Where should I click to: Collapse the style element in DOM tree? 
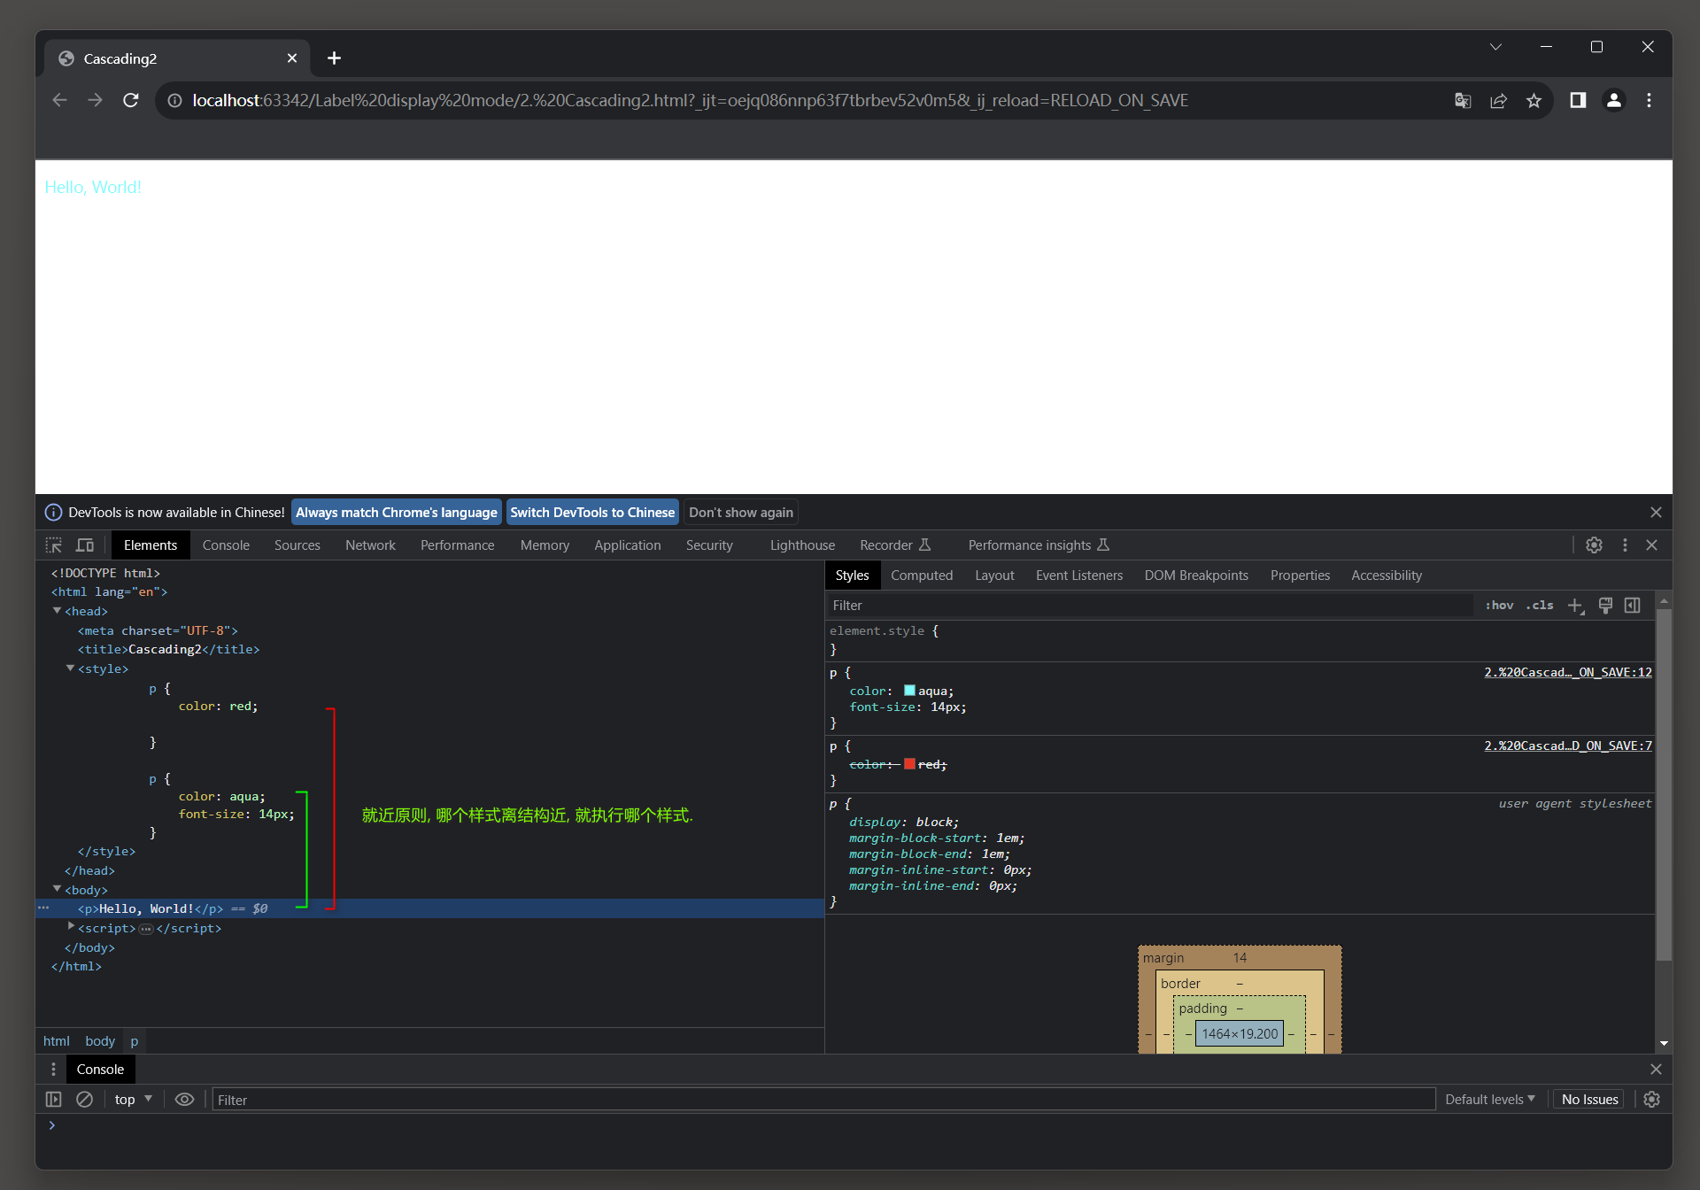tap(70, 668)
